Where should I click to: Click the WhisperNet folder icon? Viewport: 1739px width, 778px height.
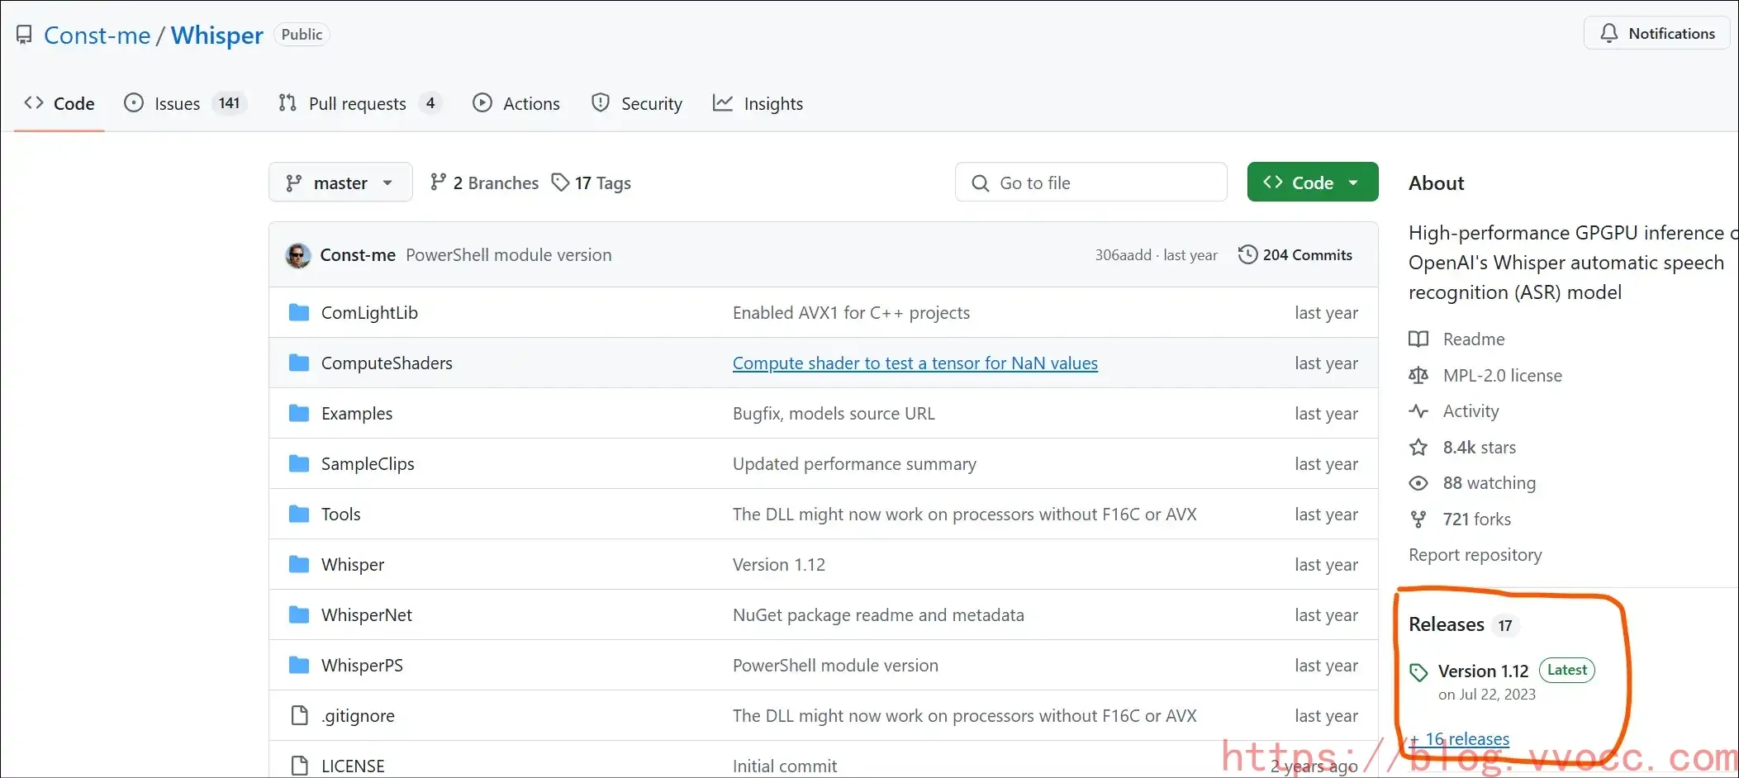[299, 615]
